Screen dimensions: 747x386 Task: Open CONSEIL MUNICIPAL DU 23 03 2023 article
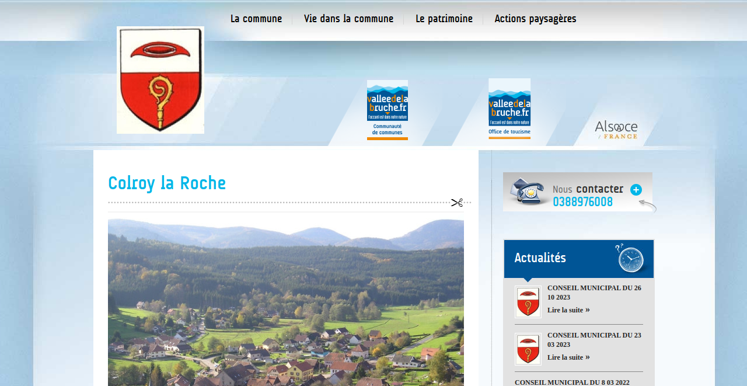tap(594, 340)
